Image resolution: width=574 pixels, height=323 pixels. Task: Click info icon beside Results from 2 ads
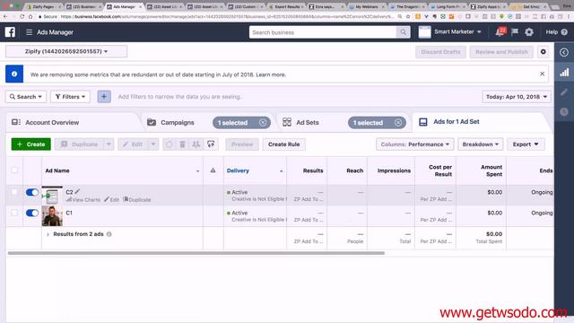(109, 234)
